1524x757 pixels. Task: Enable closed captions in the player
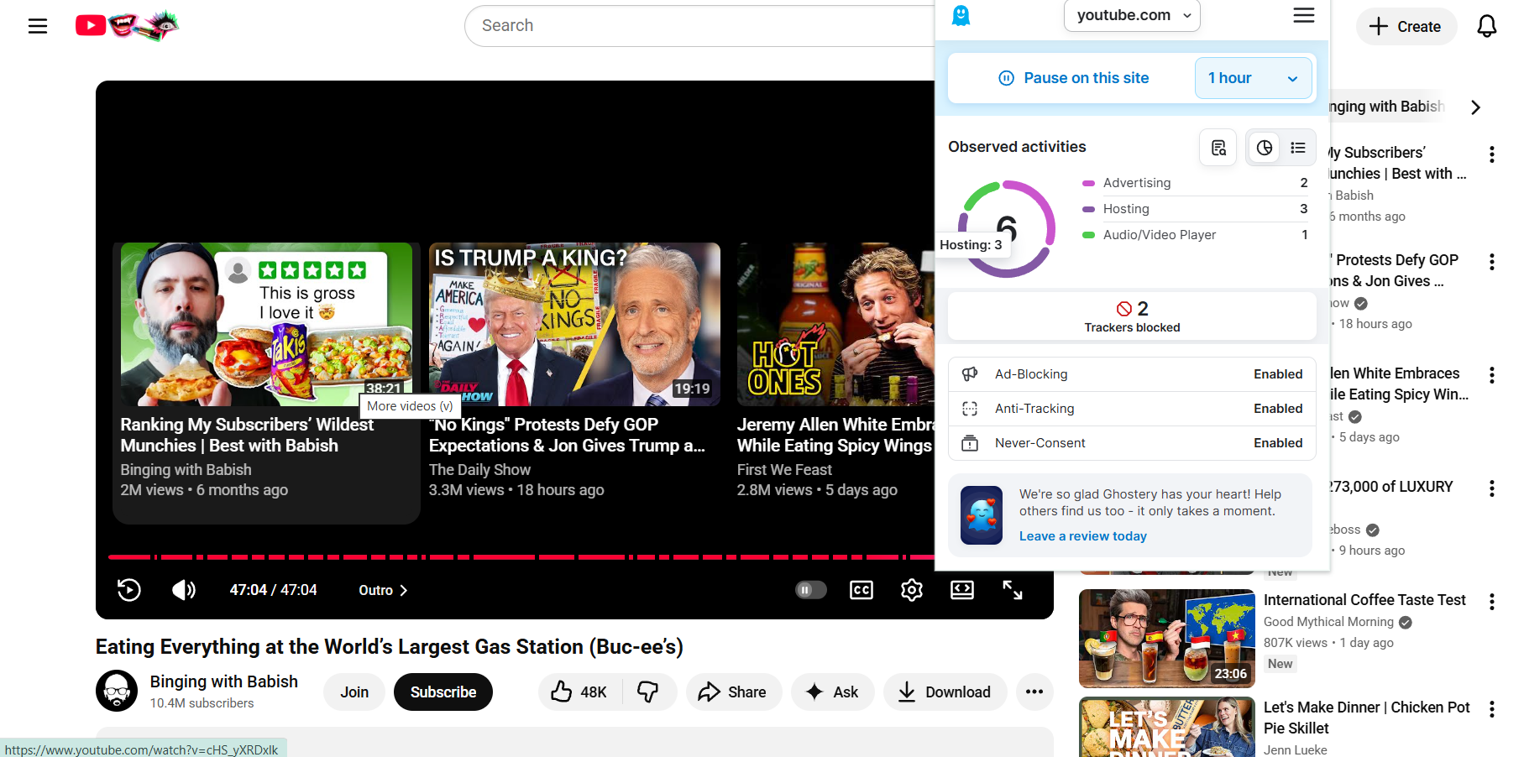click(862, 590)
